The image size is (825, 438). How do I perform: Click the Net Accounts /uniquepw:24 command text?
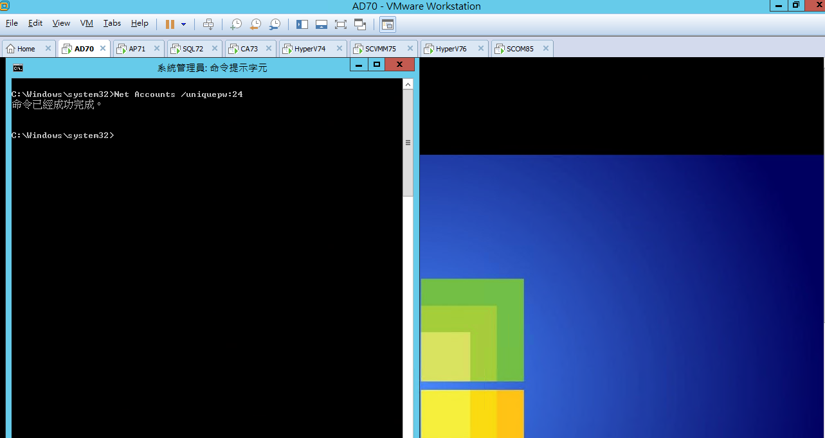tap(178, 94)
